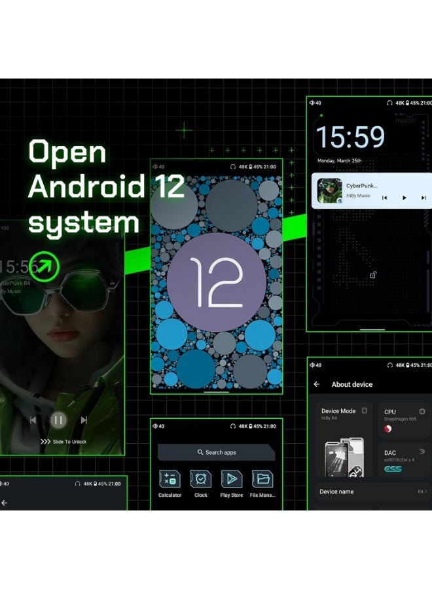Tap the ESS logo in DAC card
This screenshot has height=589, width=432.
pos(393,469)
